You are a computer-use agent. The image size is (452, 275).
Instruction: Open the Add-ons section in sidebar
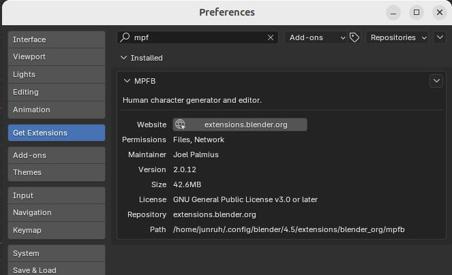[57, 155]
